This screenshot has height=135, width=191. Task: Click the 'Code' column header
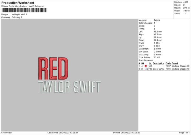click(168, 63)
